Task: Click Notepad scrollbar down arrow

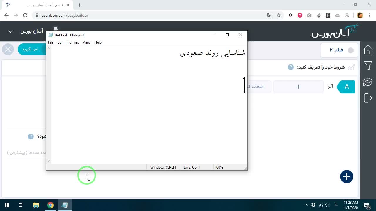Action: click(x=49, y=161)
